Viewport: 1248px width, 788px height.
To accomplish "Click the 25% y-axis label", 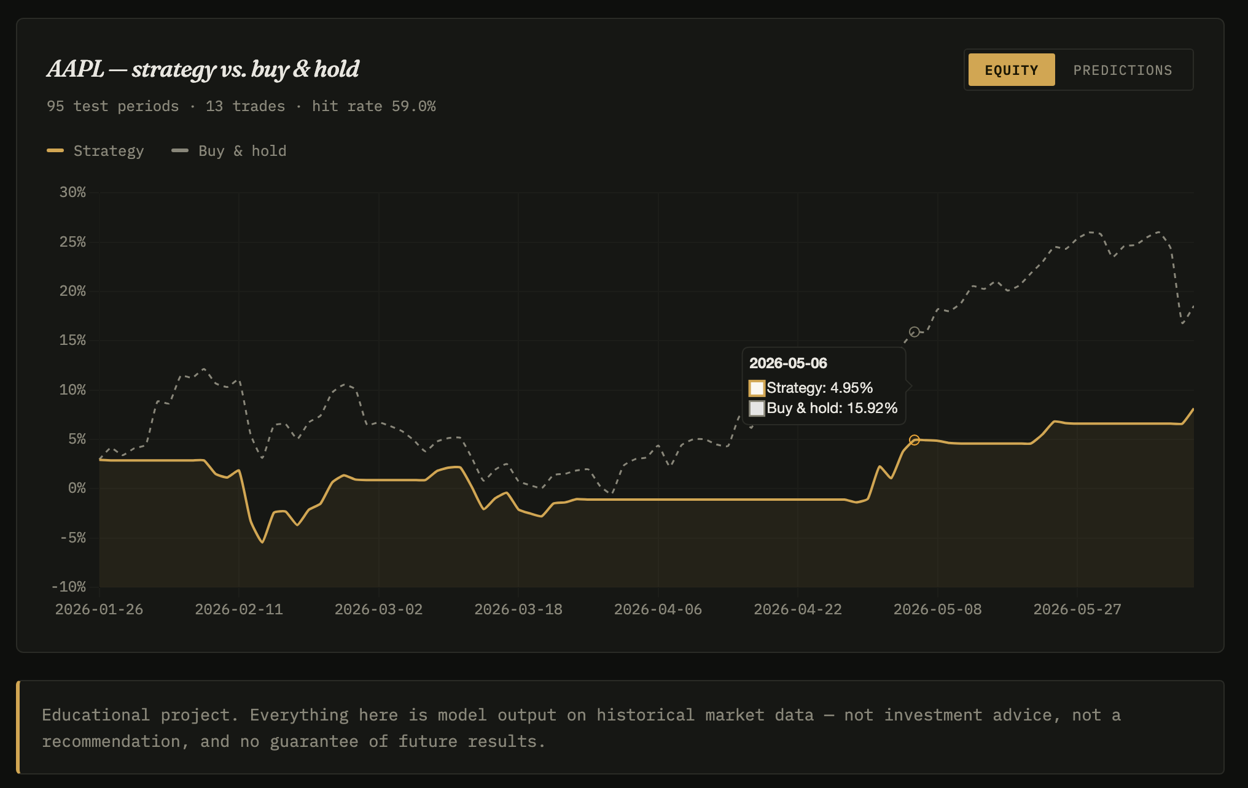I will pos(72,242).
